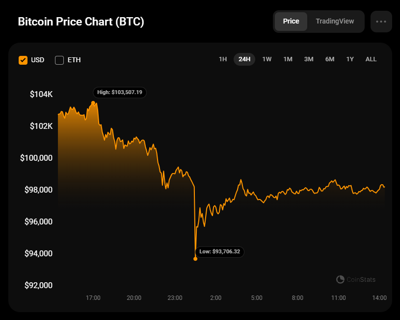Uncheck the USD currency checkbox

coord(23,60)
